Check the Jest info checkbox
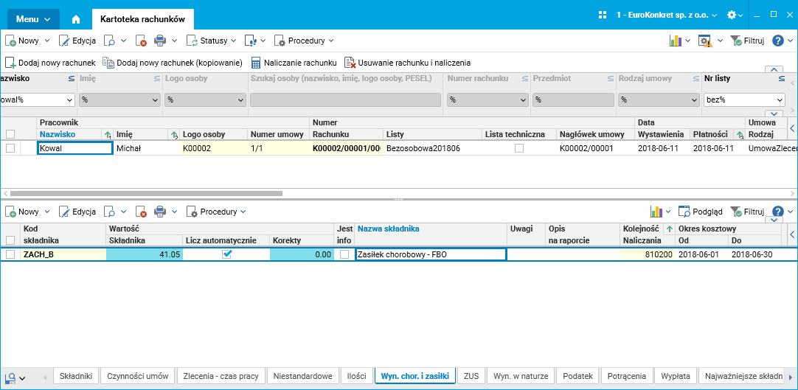The height and width of the screenshot is (390, 798). coord(344,254)
